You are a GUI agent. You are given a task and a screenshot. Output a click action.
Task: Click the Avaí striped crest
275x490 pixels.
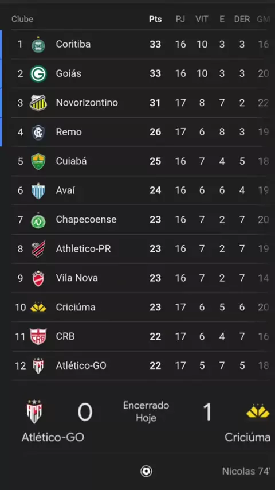[38, 190]
